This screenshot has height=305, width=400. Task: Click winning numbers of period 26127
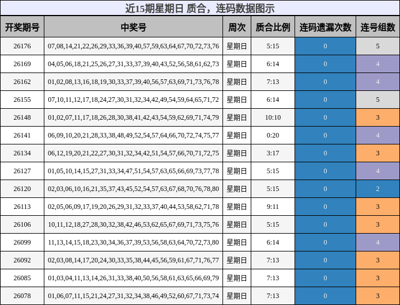click(x=133, y=171)
